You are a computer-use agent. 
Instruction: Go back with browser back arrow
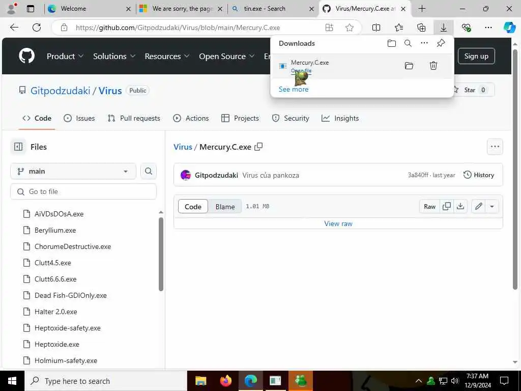[14, 27]
